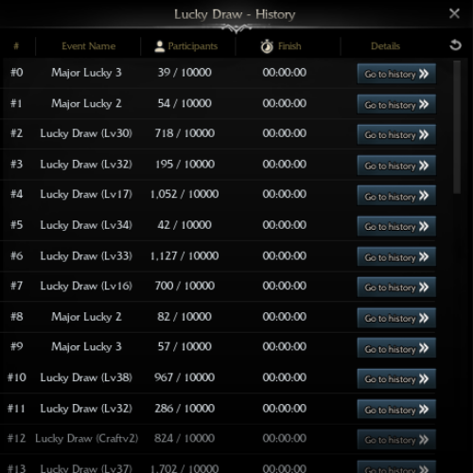This screenshot has height=473, width=473.
Task: Click the 824 / 10000 participants value
Action: click(x=184, y=438)
